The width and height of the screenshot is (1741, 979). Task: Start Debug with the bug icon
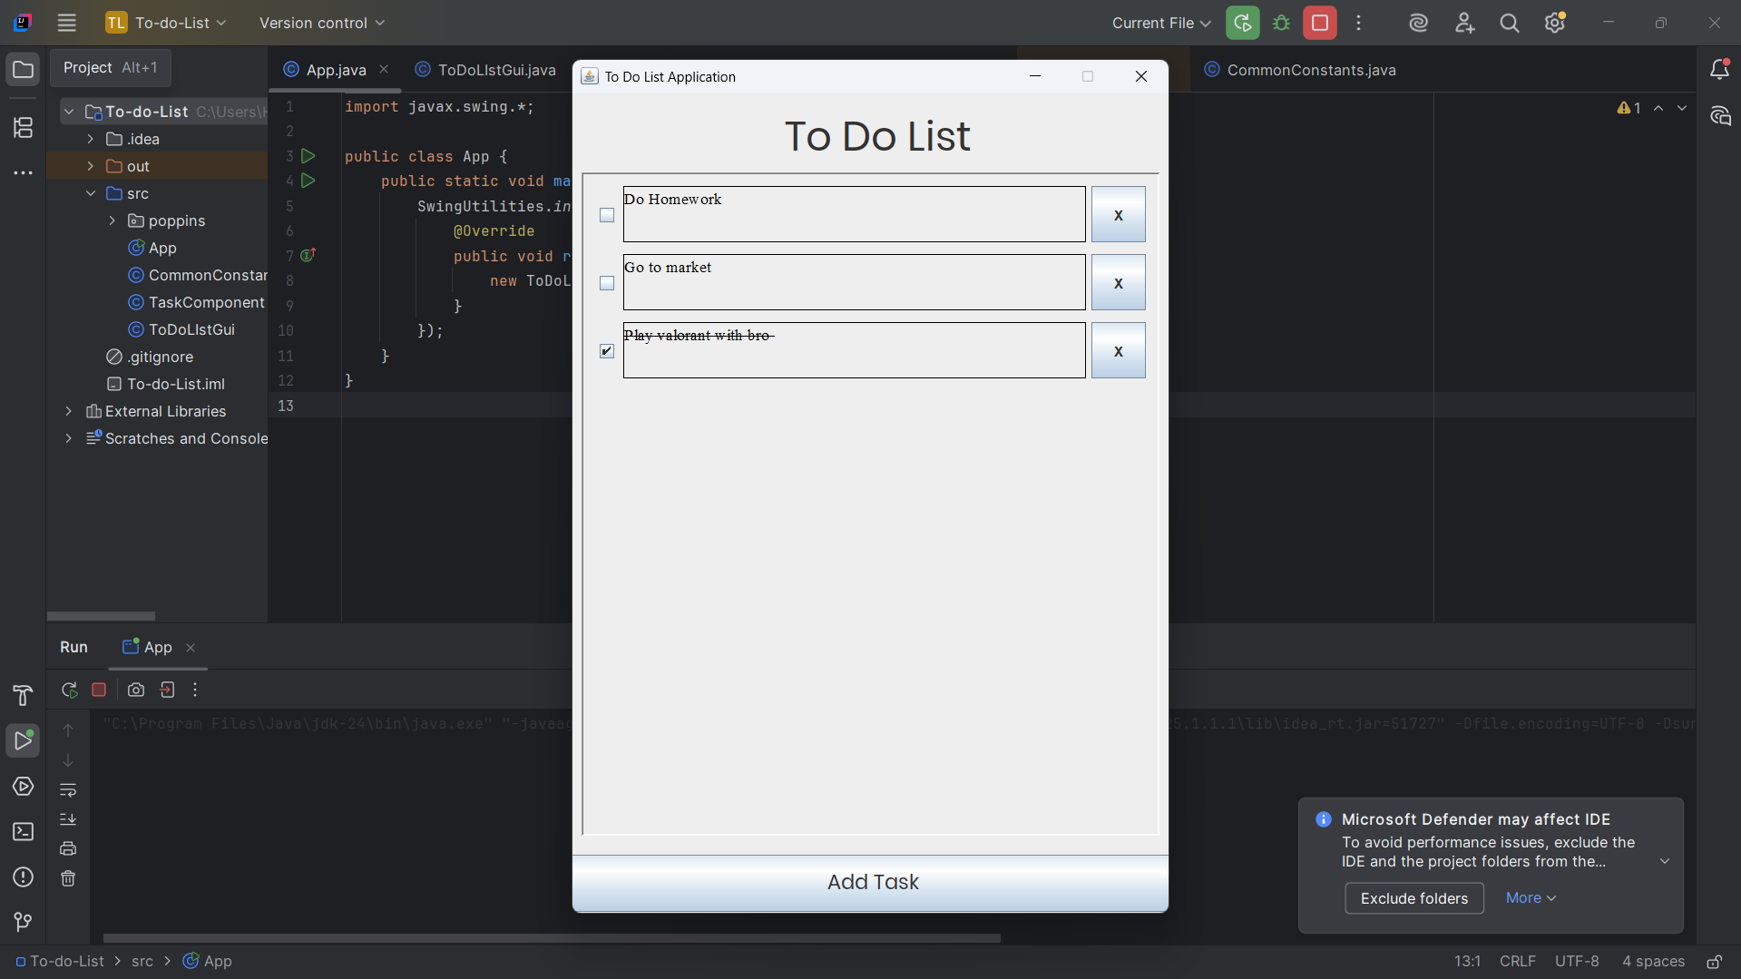click(1281, 23)
